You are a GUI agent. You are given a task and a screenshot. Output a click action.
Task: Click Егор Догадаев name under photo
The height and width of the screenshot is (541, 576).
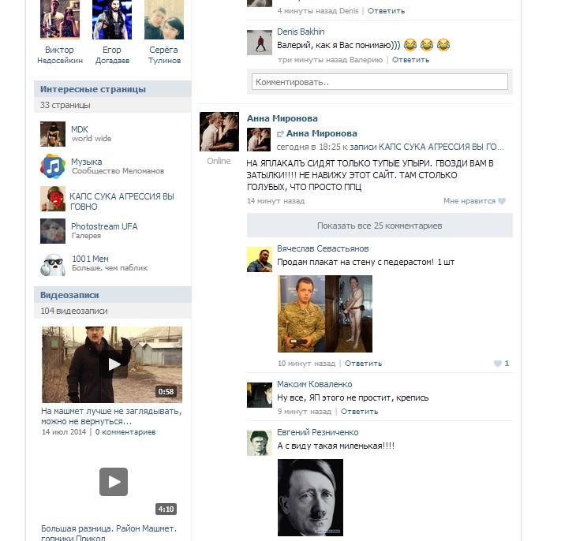click(112, 55)
